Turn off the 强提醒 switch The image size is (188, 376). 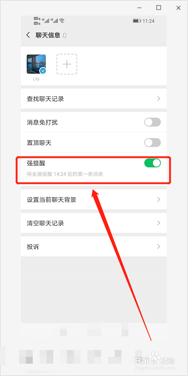[152, 163]
